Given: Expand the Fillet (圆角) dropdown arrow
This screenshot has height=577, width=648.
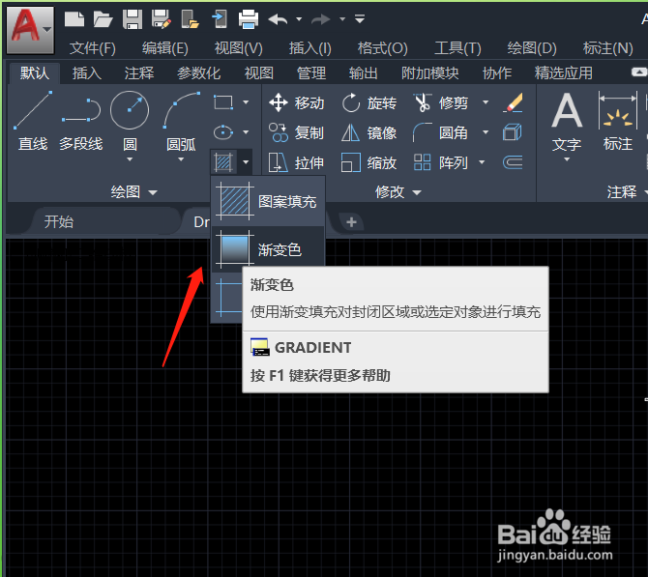Looking at the screenshot, I should pos(486,132).
